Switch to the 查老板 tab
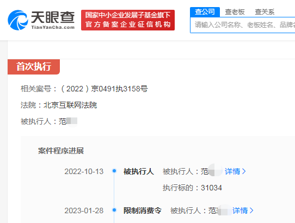 pos(235,12)
